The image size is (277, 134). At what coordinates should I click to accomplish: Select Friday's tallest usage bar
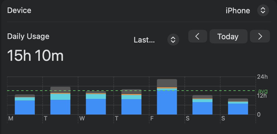[167, 97]
